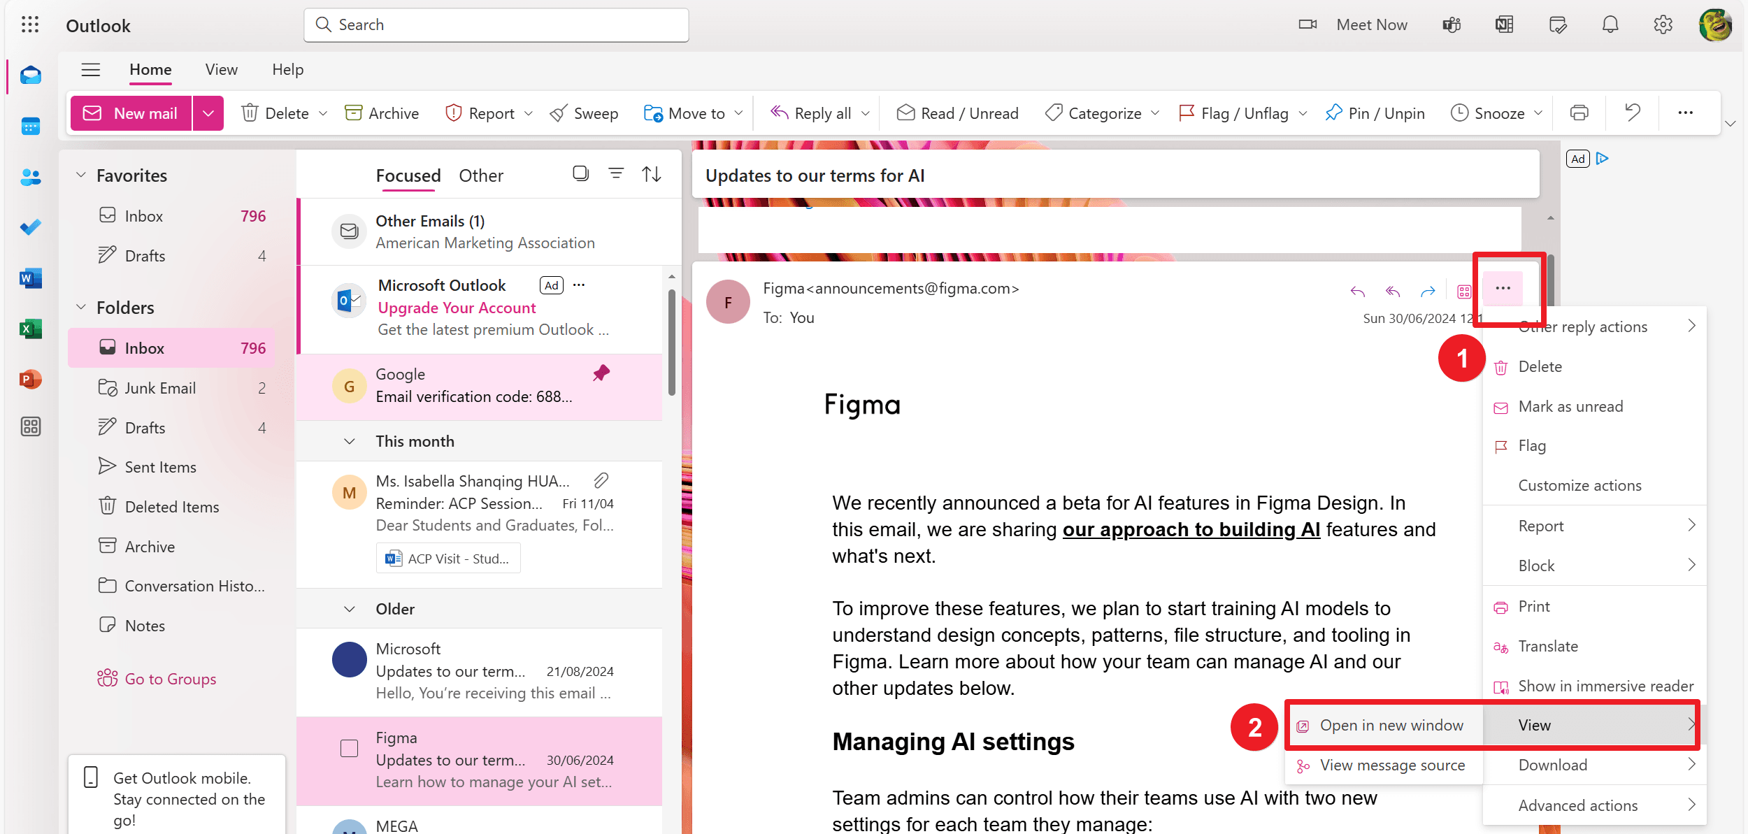Click the Undo icon in ribbon
The image size is (1748, 834).
click(x=1633, y=113)
